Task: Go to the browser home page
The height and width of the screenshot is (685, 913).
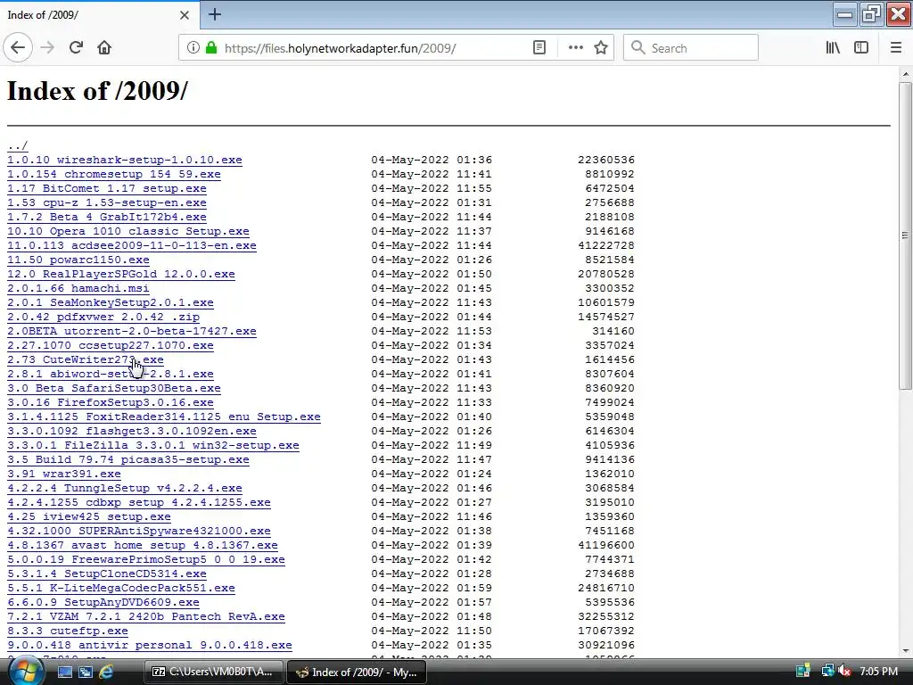Action: coord(104,48)
